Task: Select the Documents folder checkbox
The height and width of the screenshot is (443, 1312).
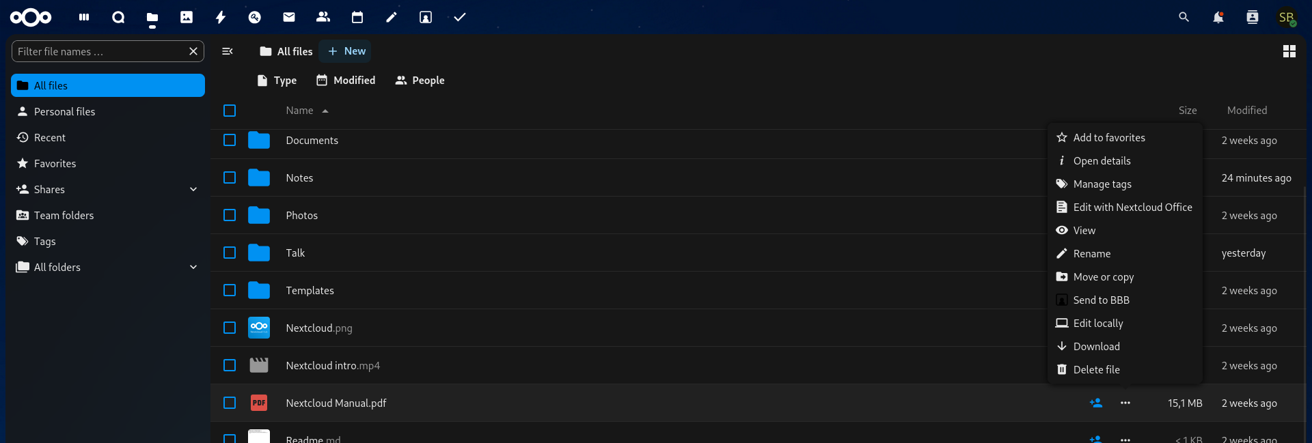Action: 230,140
